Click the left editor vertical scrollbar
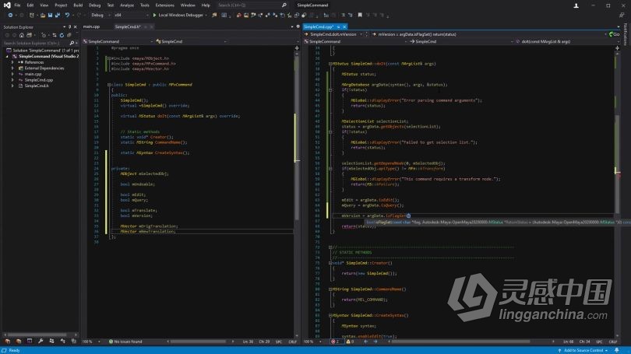 pos(297,193)
